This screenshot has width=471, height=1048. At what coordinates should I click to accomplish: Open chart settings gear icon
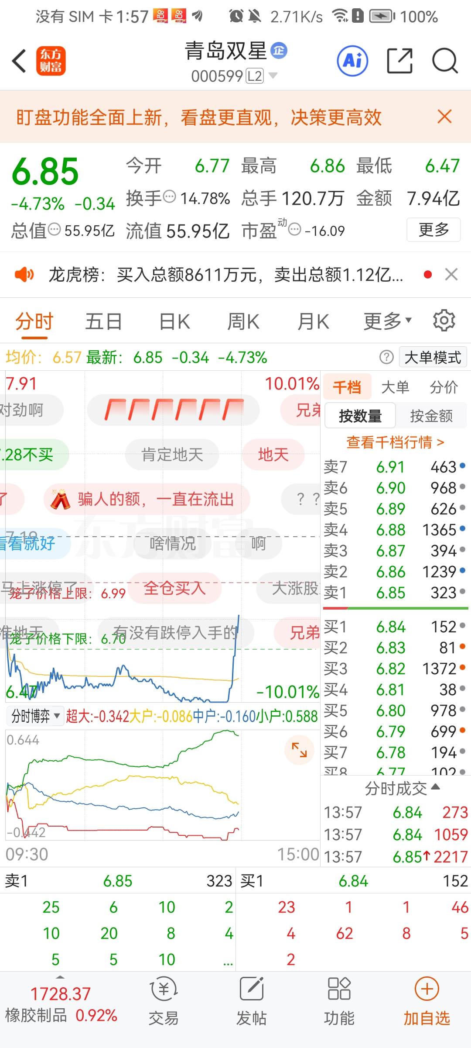444,321
